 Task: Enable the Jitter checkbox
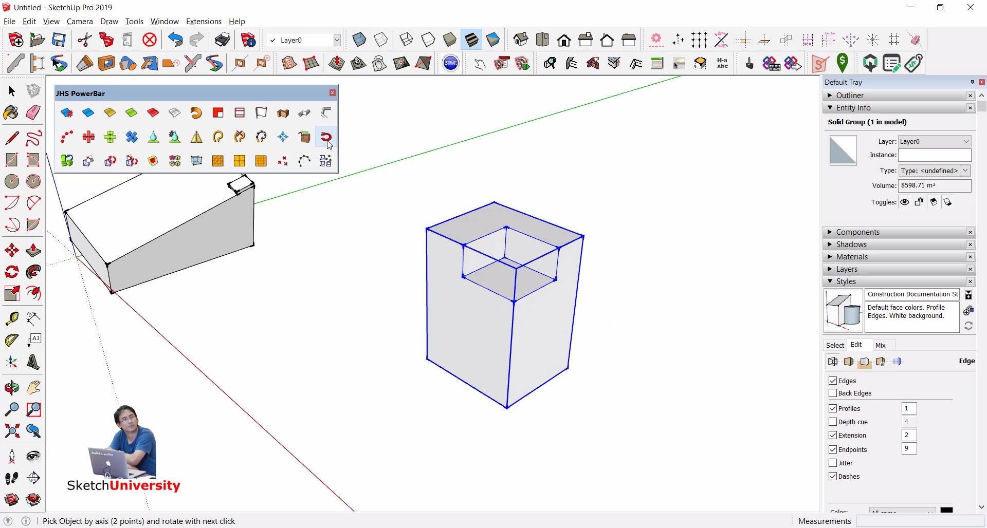[833, 463]
